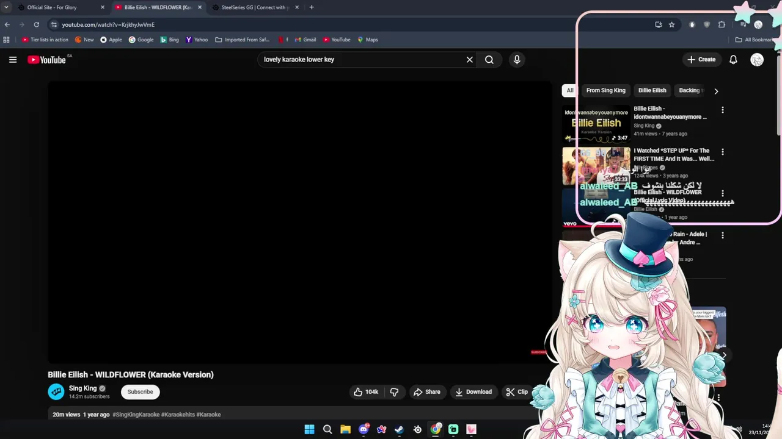
Task: View site information icon
Action: tap(54, 24)
